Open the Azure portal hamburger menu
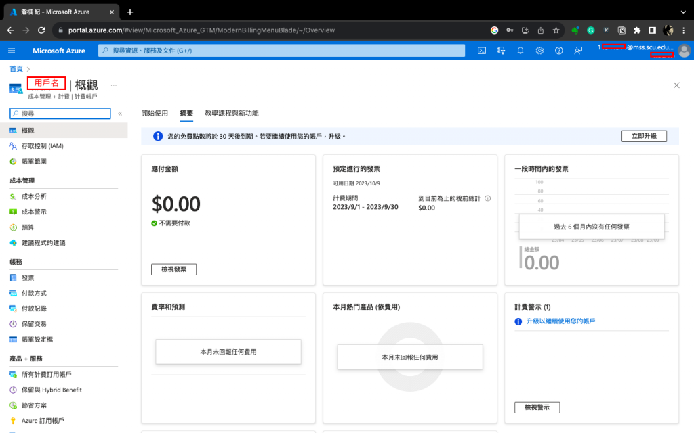The height and width of the screenshot is (433, 694). click(x=12, y=51)
